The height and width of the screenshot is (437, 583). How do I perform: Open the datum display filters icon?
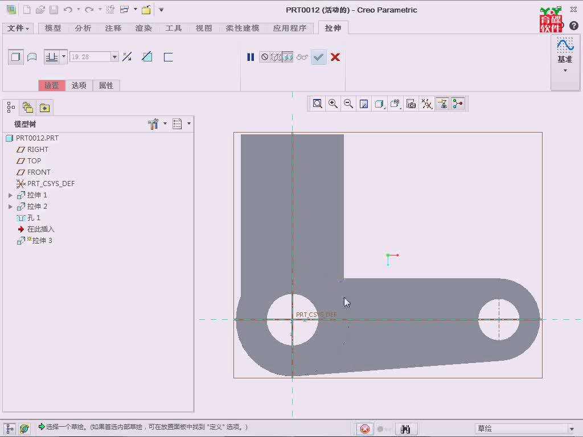point(426,104)
